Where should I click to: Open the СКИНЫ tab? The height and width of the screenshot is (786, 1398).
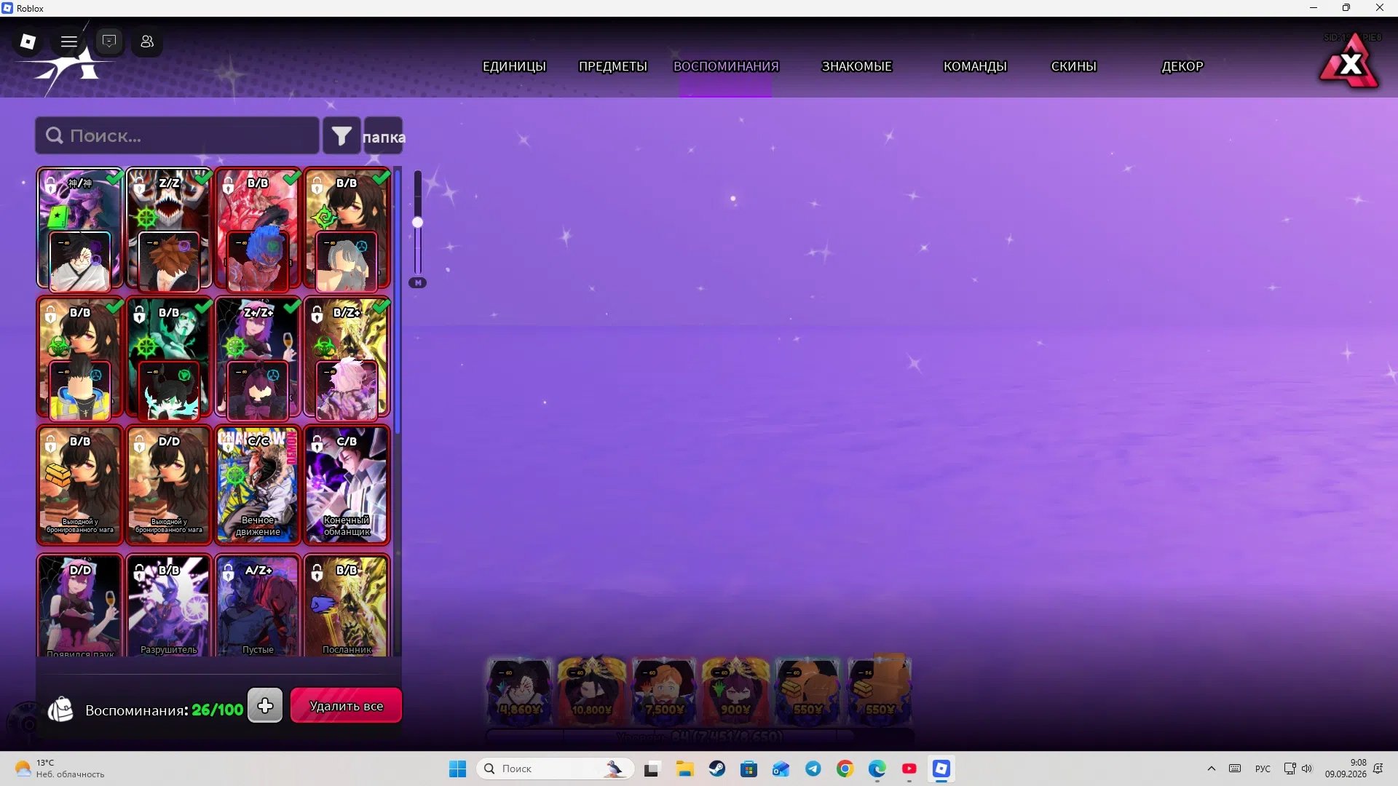(x=1073, y=66)
